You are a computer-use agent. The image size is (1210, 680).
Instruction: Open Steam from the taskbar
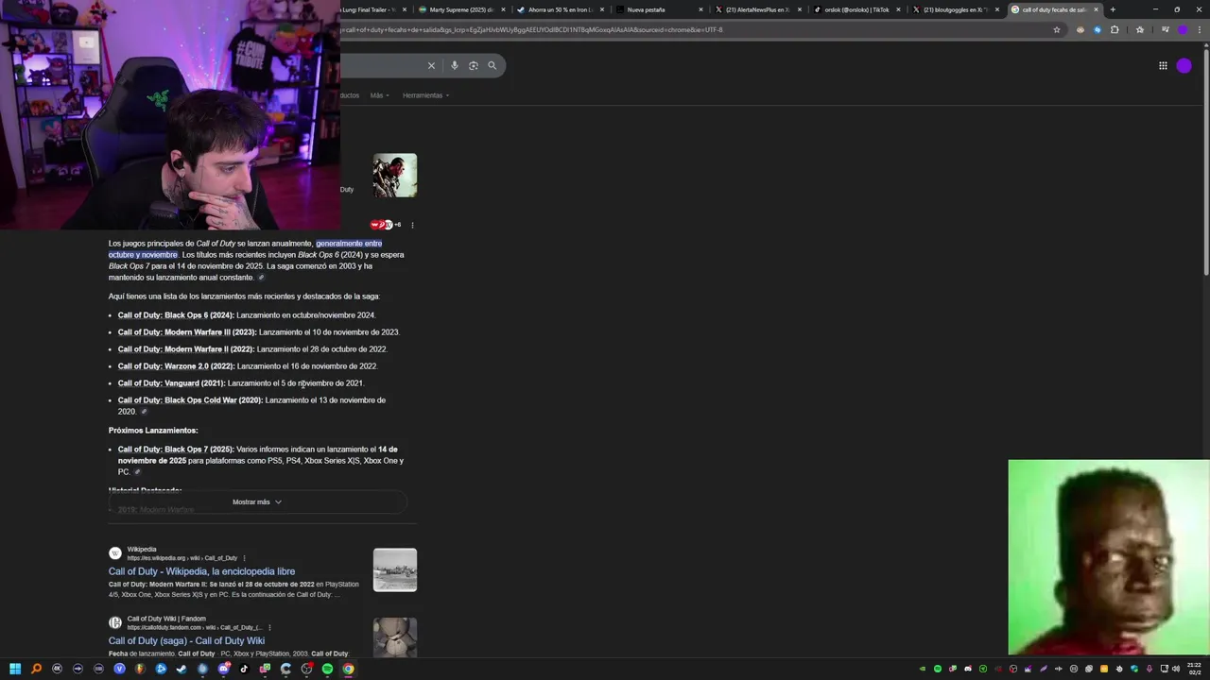pos(181,669)
